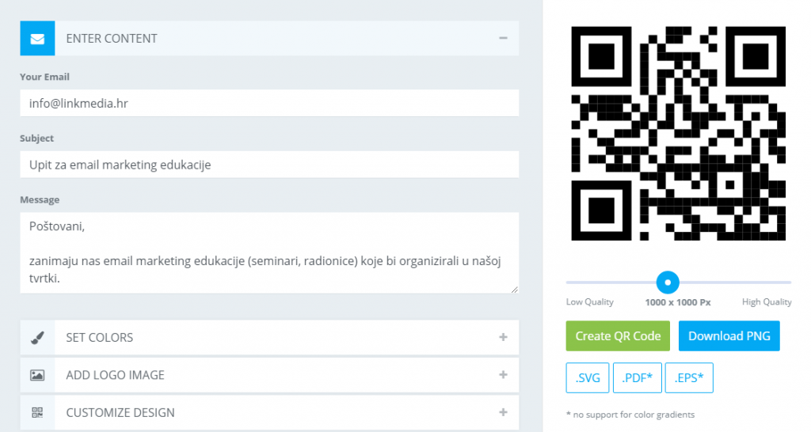The height and width of the screenshot is (432, 811).
Task: Expand Customize Design with plus sign
Action: [503, 412]
